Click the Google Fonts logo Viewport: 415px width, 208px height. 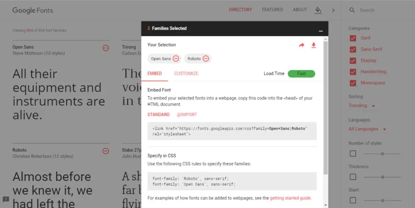pyautogui.click(x=32, y=10)
